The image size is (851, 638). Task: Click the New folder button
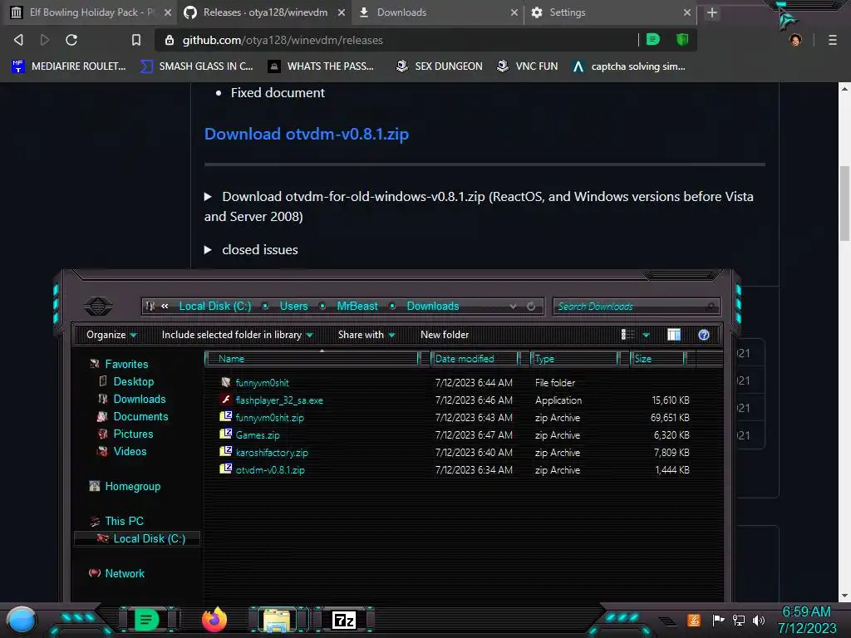coord(445,335)
